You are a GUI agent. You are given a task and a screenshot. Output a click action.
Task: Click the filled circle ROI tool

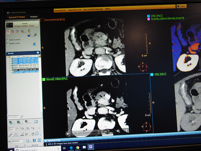click(x=37, y=134)
